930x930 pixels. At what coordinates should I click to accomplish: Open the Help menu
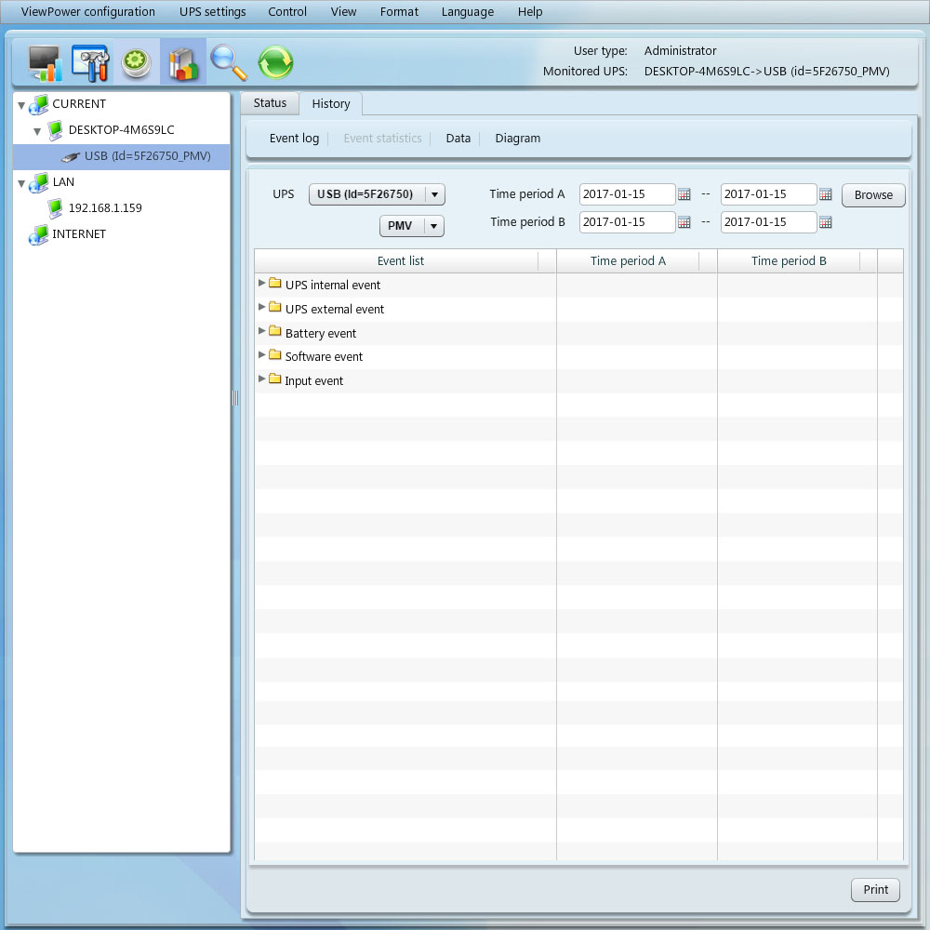[x=530, y=12]
